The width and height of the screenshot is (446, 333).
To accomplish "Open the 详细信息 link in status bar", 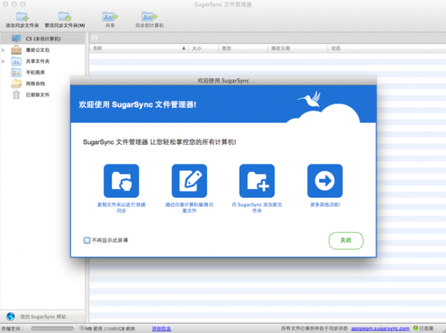I will pos(162,328).
